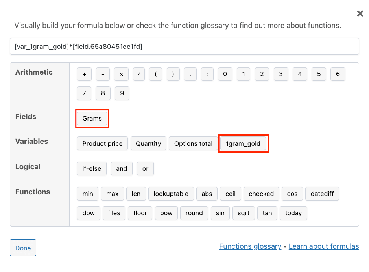Viewport: 369px width, 272px height.
Task: Select the datediff function
Action: 322,194
